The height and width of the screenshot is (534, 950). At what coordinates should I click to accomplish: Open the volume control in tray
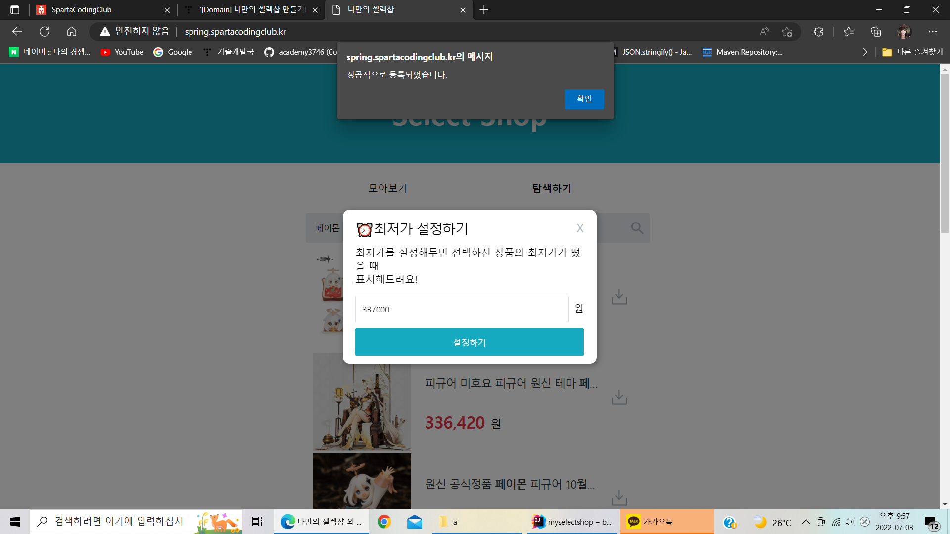(850, 522)
